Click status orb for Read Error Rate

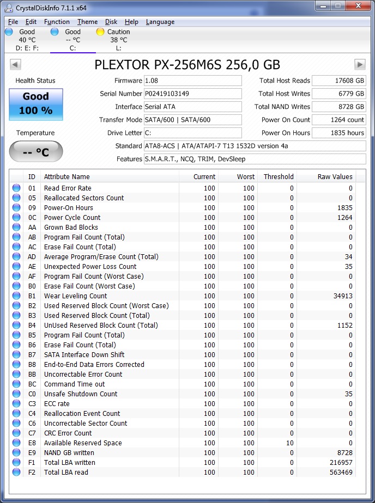16,188
